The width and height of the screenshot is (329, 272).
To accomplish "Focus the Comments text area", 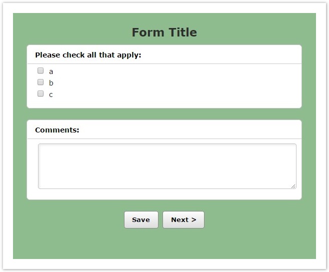I will pos(167,166).
